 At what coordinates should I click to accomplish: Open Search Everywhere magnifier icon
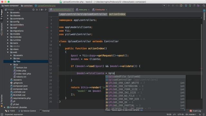[x=204, y=6]
